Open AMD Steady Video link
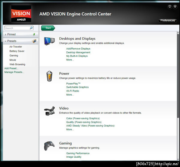180x167 pixels. coord(90,126)
